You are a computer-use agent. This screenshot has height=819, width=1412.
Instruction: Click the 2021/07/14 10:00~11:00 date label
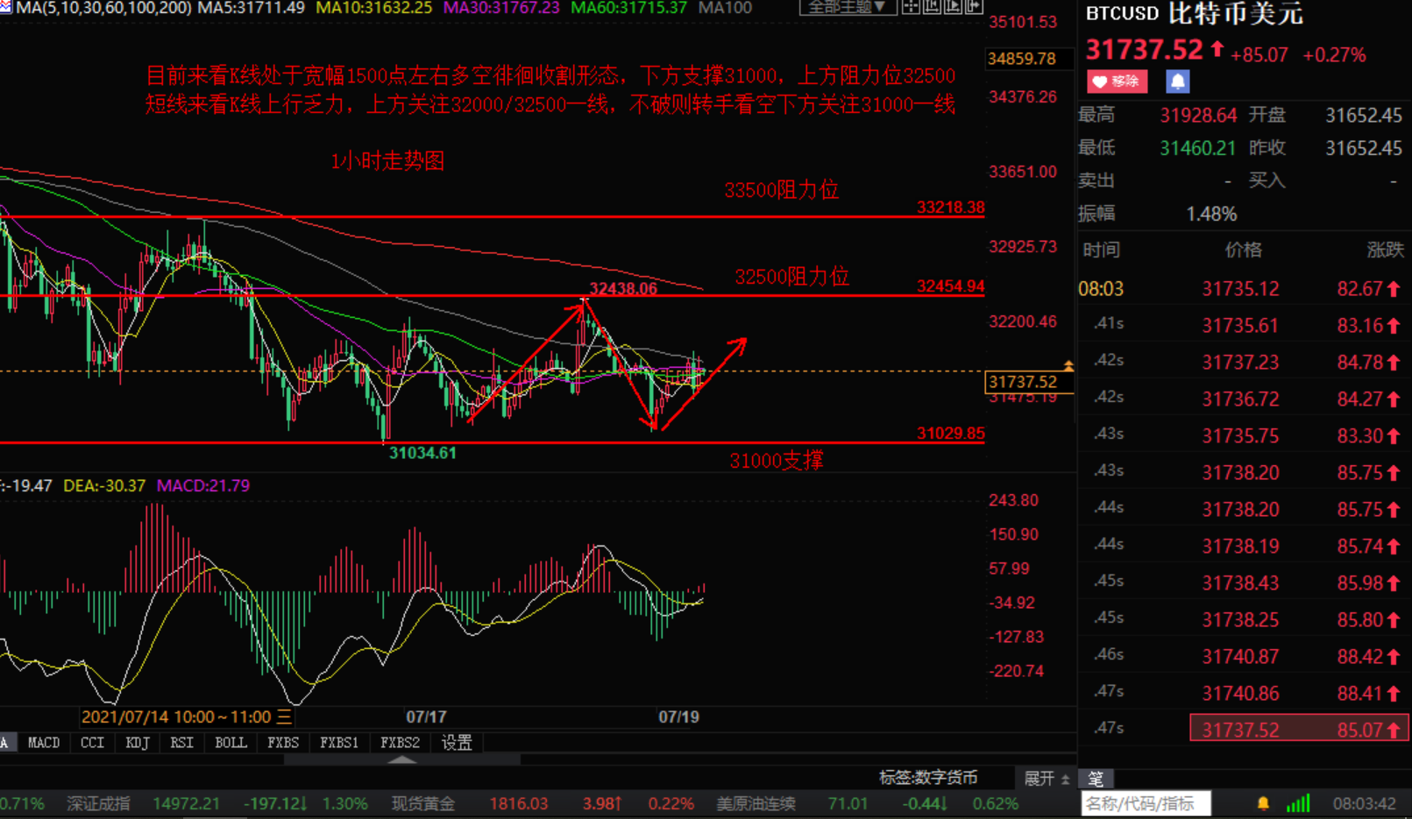pyautogui.click(x=176, y=717)
